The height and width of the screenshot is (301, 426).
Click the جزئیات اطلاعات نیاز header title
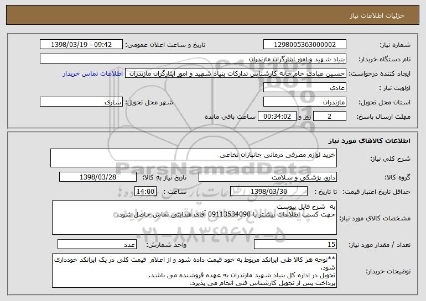(x=377, y=15)
